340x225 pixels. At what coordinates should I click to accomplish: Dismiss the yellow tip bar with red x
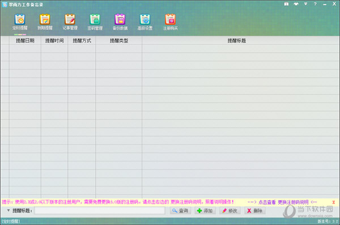(x=334, y=202)
